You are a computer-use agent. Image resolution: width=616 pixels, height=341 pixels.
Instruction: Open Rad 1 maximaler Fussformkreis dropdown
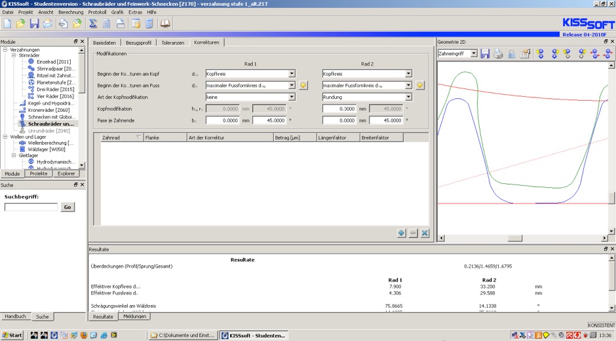point(292,85)
